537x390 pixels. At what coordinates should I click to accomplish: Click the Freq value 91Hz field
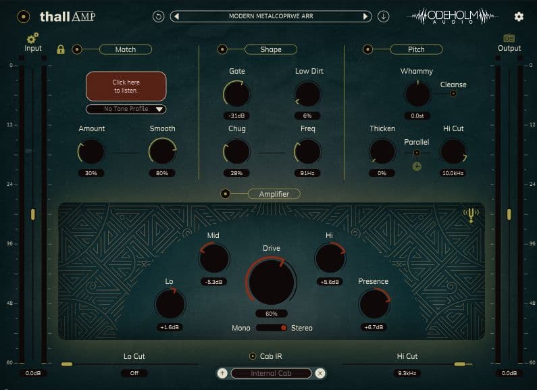click(x=307, y=174)
